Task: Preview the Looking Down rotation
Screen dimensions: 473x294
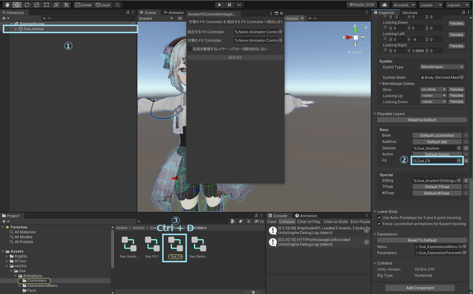Action: 456,24
